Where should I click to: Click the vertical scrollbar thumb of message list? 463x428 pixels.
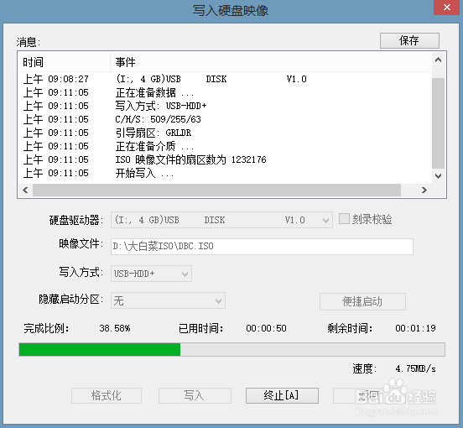(438, 123)
